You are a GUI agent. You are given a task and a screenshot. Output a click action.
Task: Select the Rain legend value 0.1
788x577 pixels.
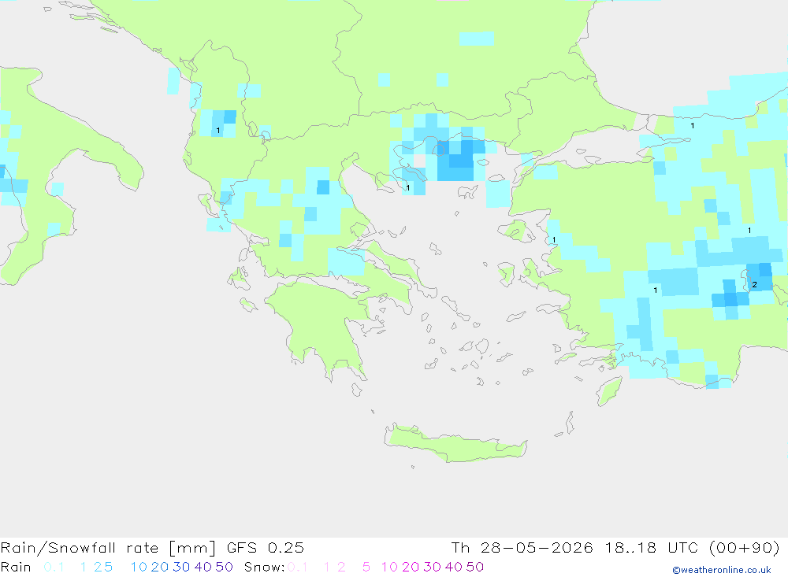(x=54, y=567)
